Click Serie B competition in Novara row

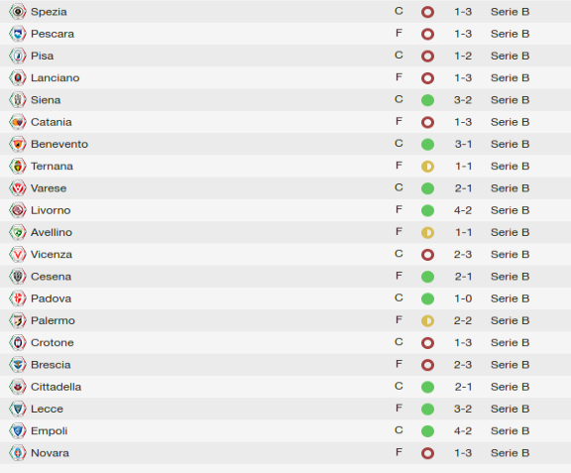(x=510, y=453)
